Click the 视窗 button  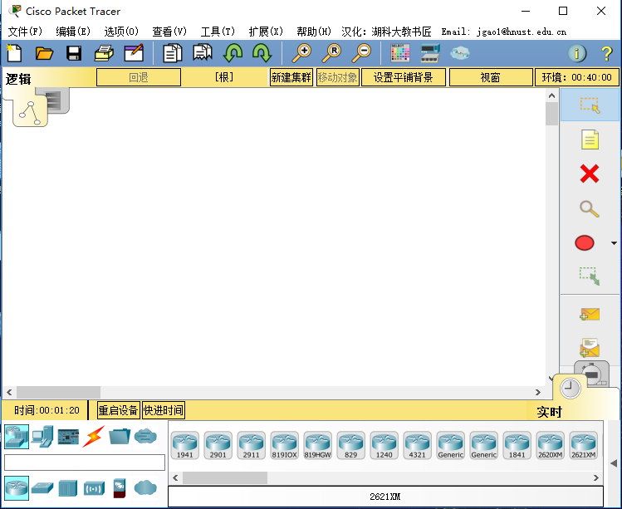pos(491,77)
